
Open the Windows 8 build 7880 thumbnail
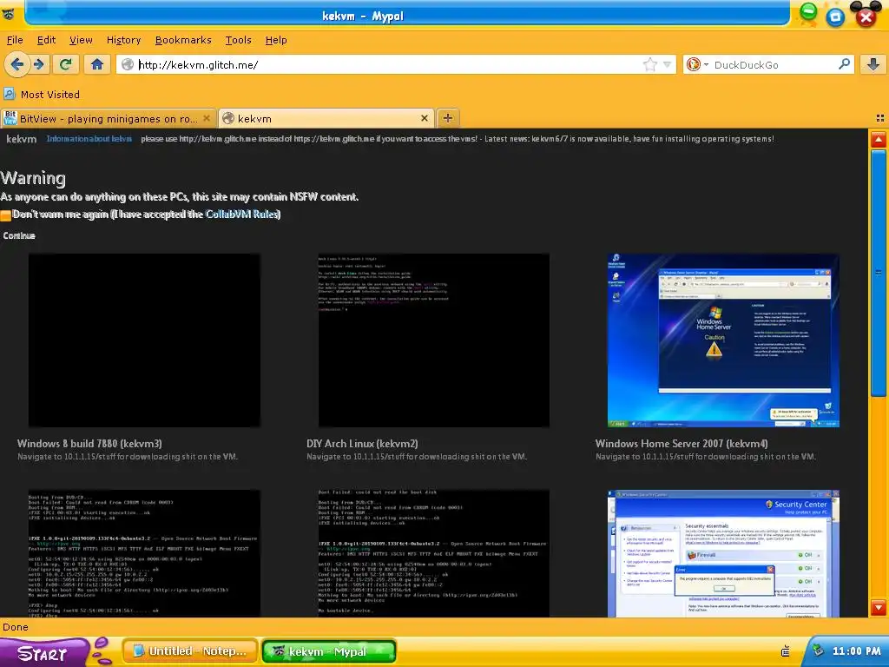point(145,340)
